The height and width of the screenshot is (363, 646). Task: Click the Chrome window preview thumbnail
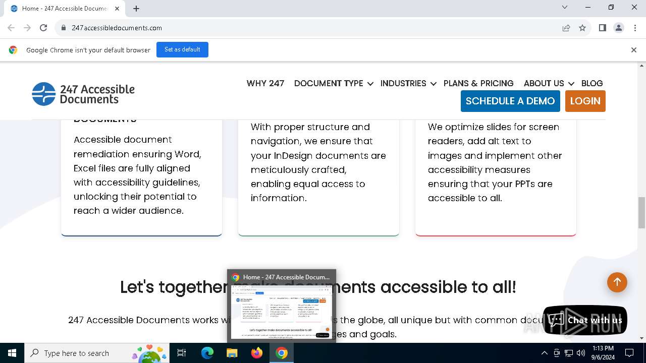(281, 312)
